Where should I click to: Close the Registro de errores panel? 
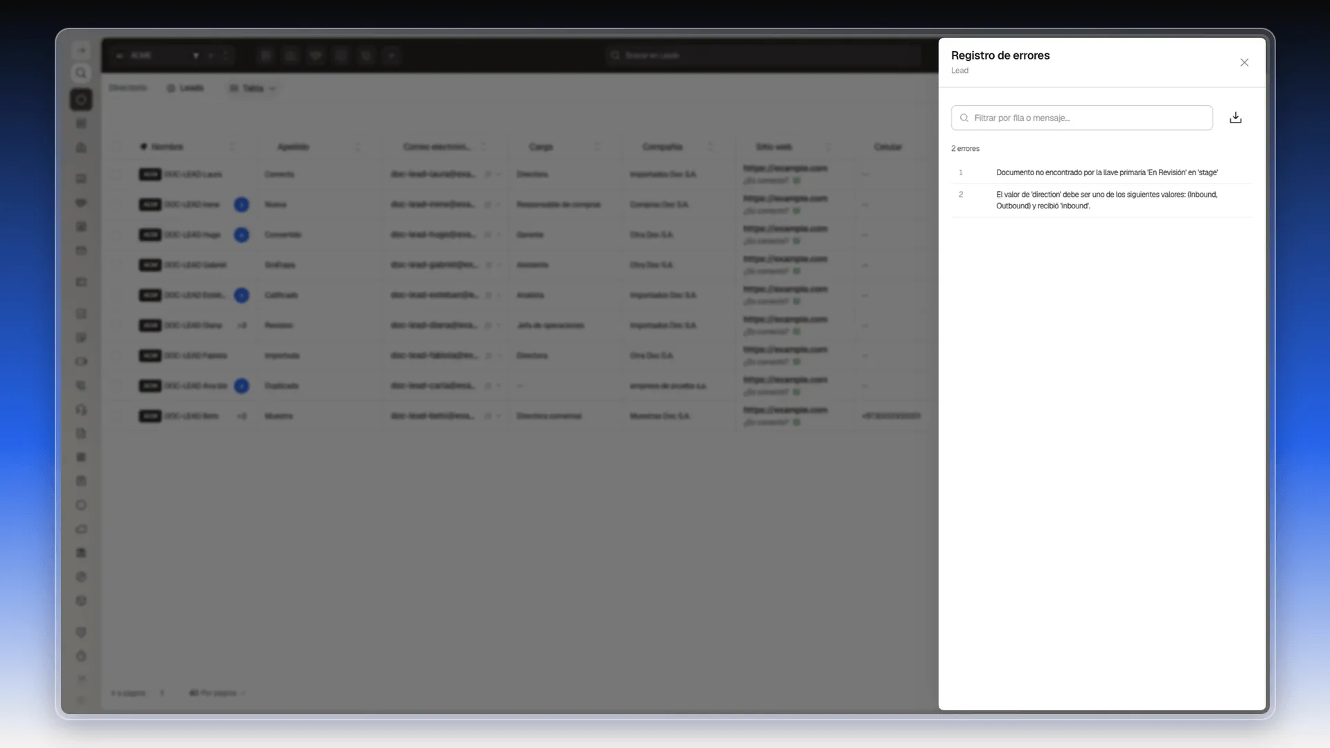click(1244, 62)
